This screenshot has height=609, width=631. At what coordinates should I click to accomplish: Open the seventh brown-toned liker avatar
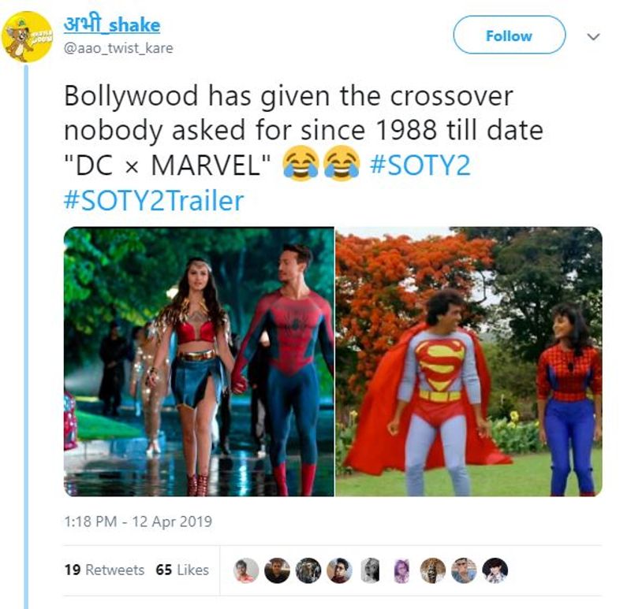(x=432, y=570)
